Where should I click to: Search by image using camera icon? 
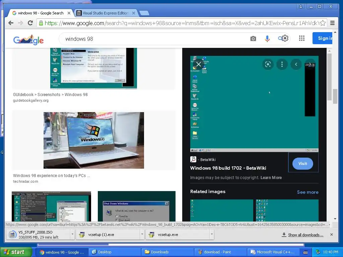click(x=253, y=39)
